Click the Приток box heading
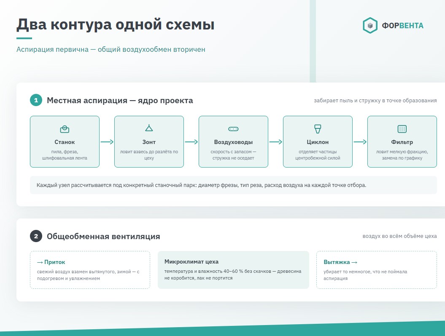The width and height of the screenshot is (445, 336). 51,262
